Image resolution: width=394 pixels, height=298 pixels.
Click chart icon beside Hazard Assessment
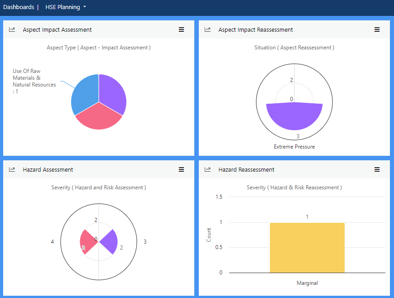[12, 169]
